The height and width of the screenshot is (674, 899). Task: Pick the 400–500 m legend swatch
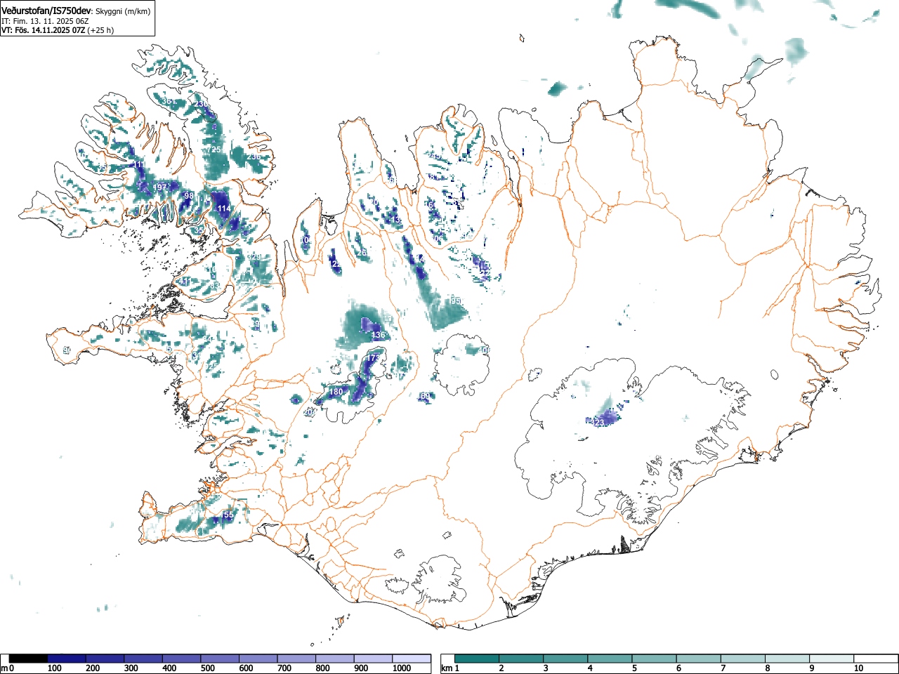182,659
